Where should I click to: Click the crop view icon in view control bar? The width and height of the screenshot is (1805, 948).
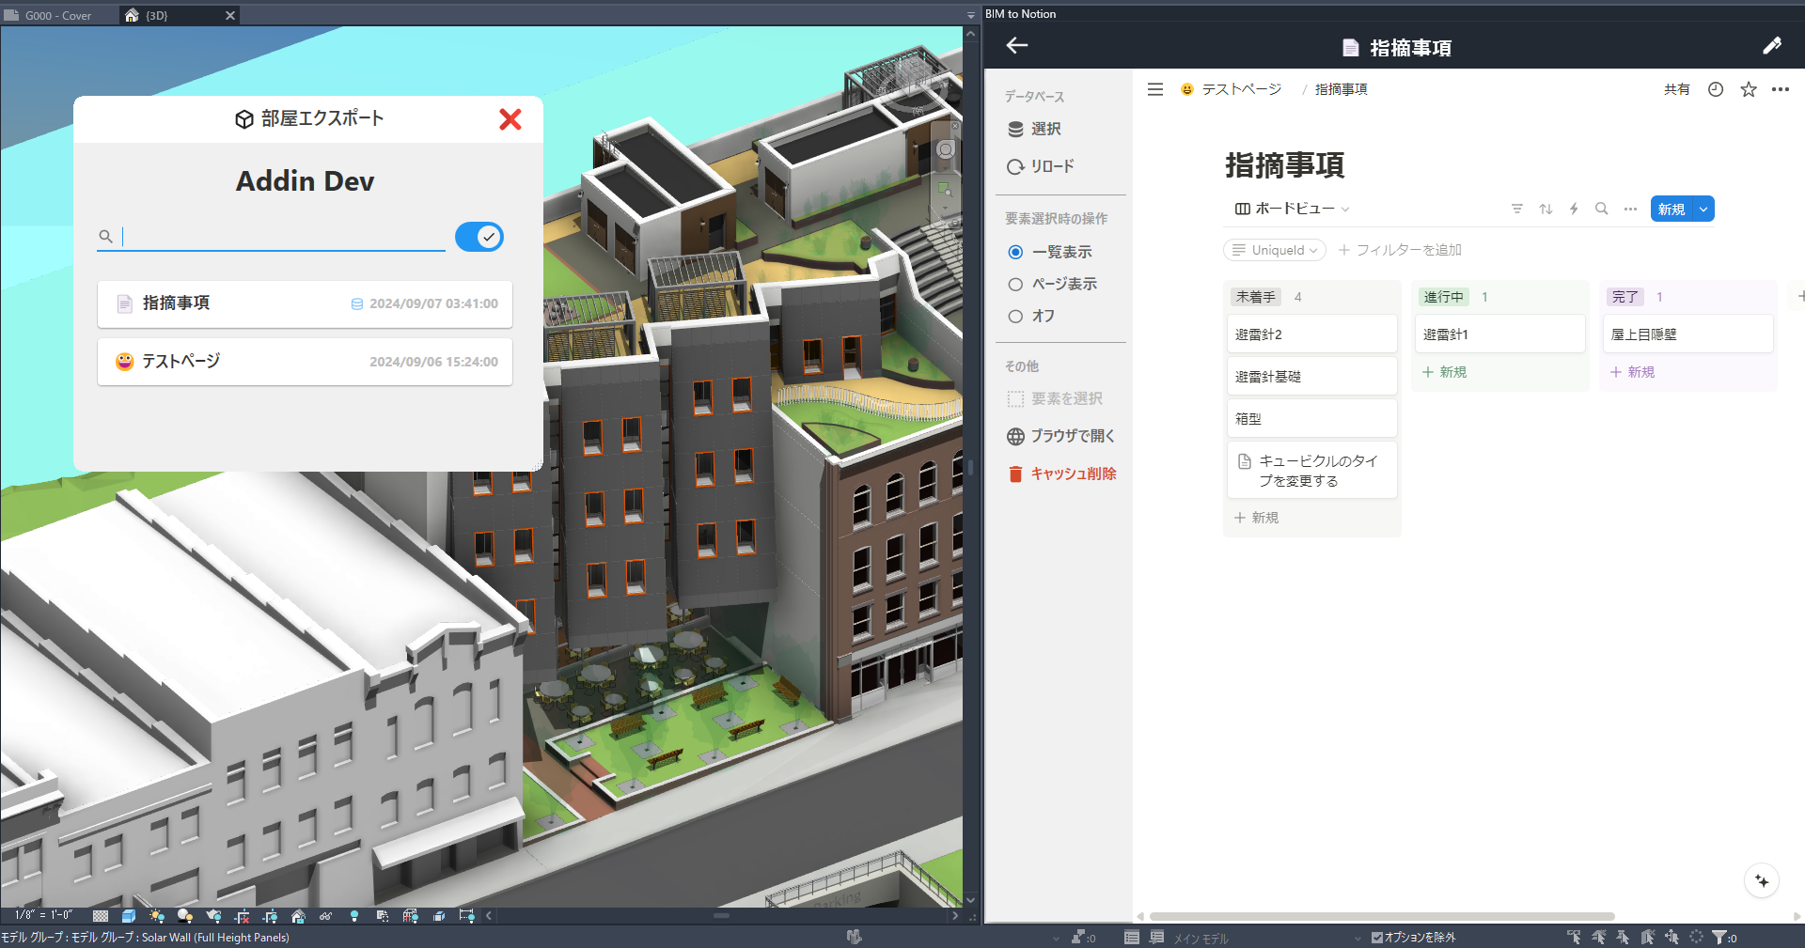[x=242, y=916]
